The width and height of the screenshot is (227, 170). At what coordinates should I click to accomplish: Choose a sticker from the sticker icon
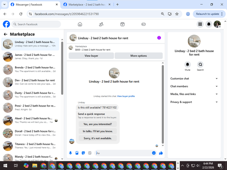83,153
